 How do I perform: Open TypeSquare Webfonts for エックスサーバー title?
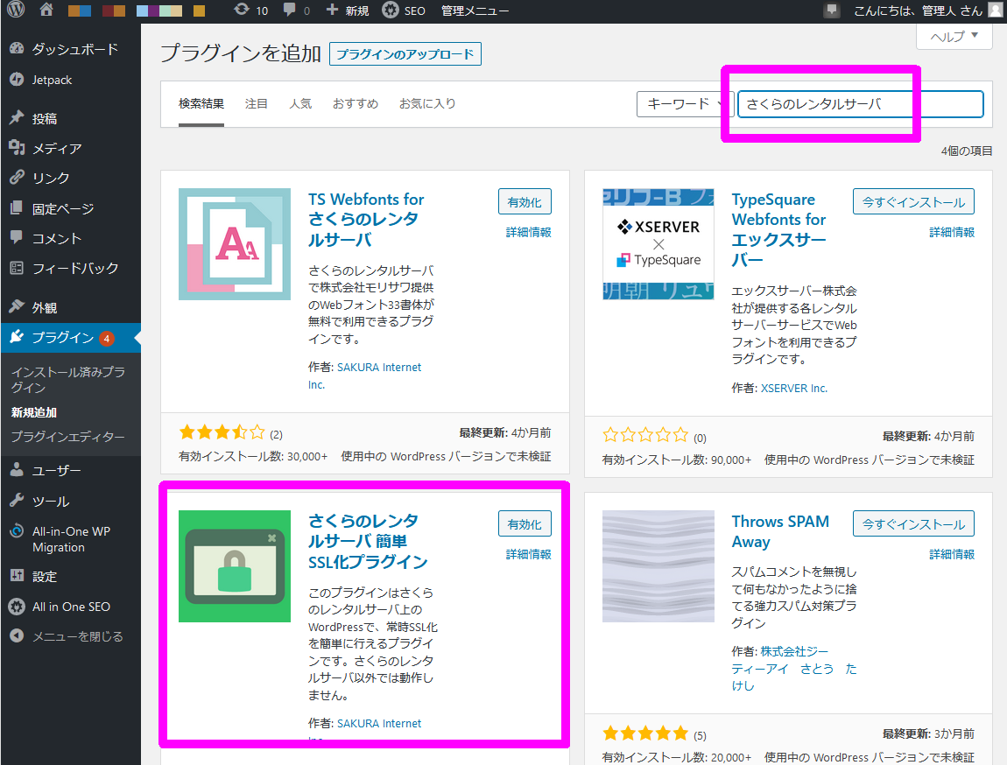[779, 229]
